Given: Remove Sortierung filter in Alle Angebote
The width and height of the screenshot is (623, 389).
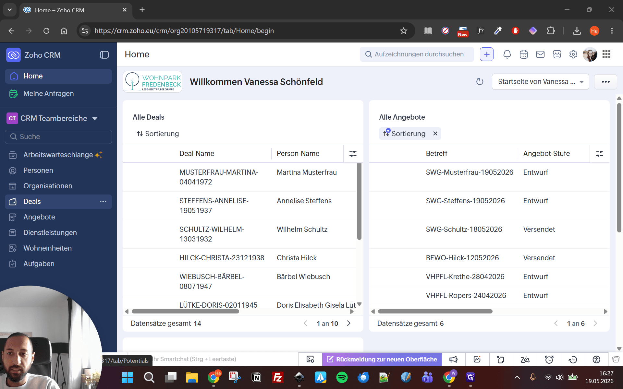Looking at the screenshot, I should click(435, 134).
